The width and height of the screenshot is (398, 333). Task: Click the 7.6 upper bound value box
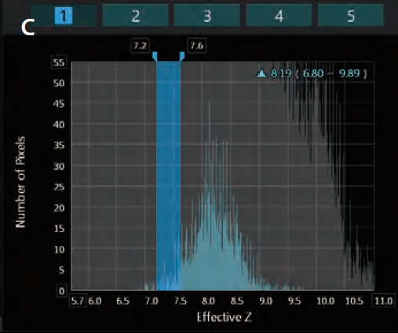coord(197,46)
